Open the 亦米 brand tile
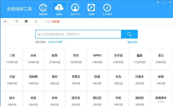Screen dimensions: 173x110 [54, 98]
